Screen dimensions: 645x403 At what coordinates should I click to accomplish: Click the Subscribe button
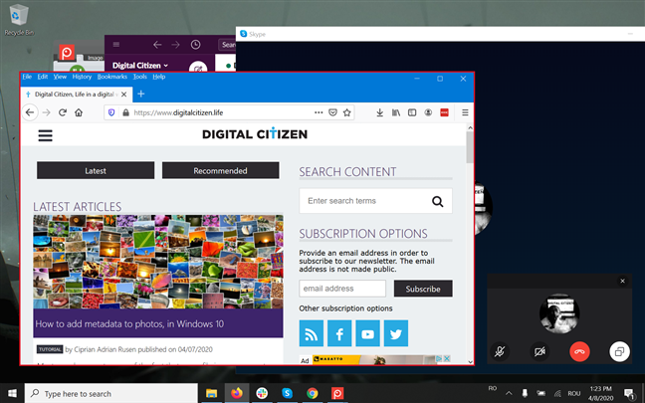423,289
